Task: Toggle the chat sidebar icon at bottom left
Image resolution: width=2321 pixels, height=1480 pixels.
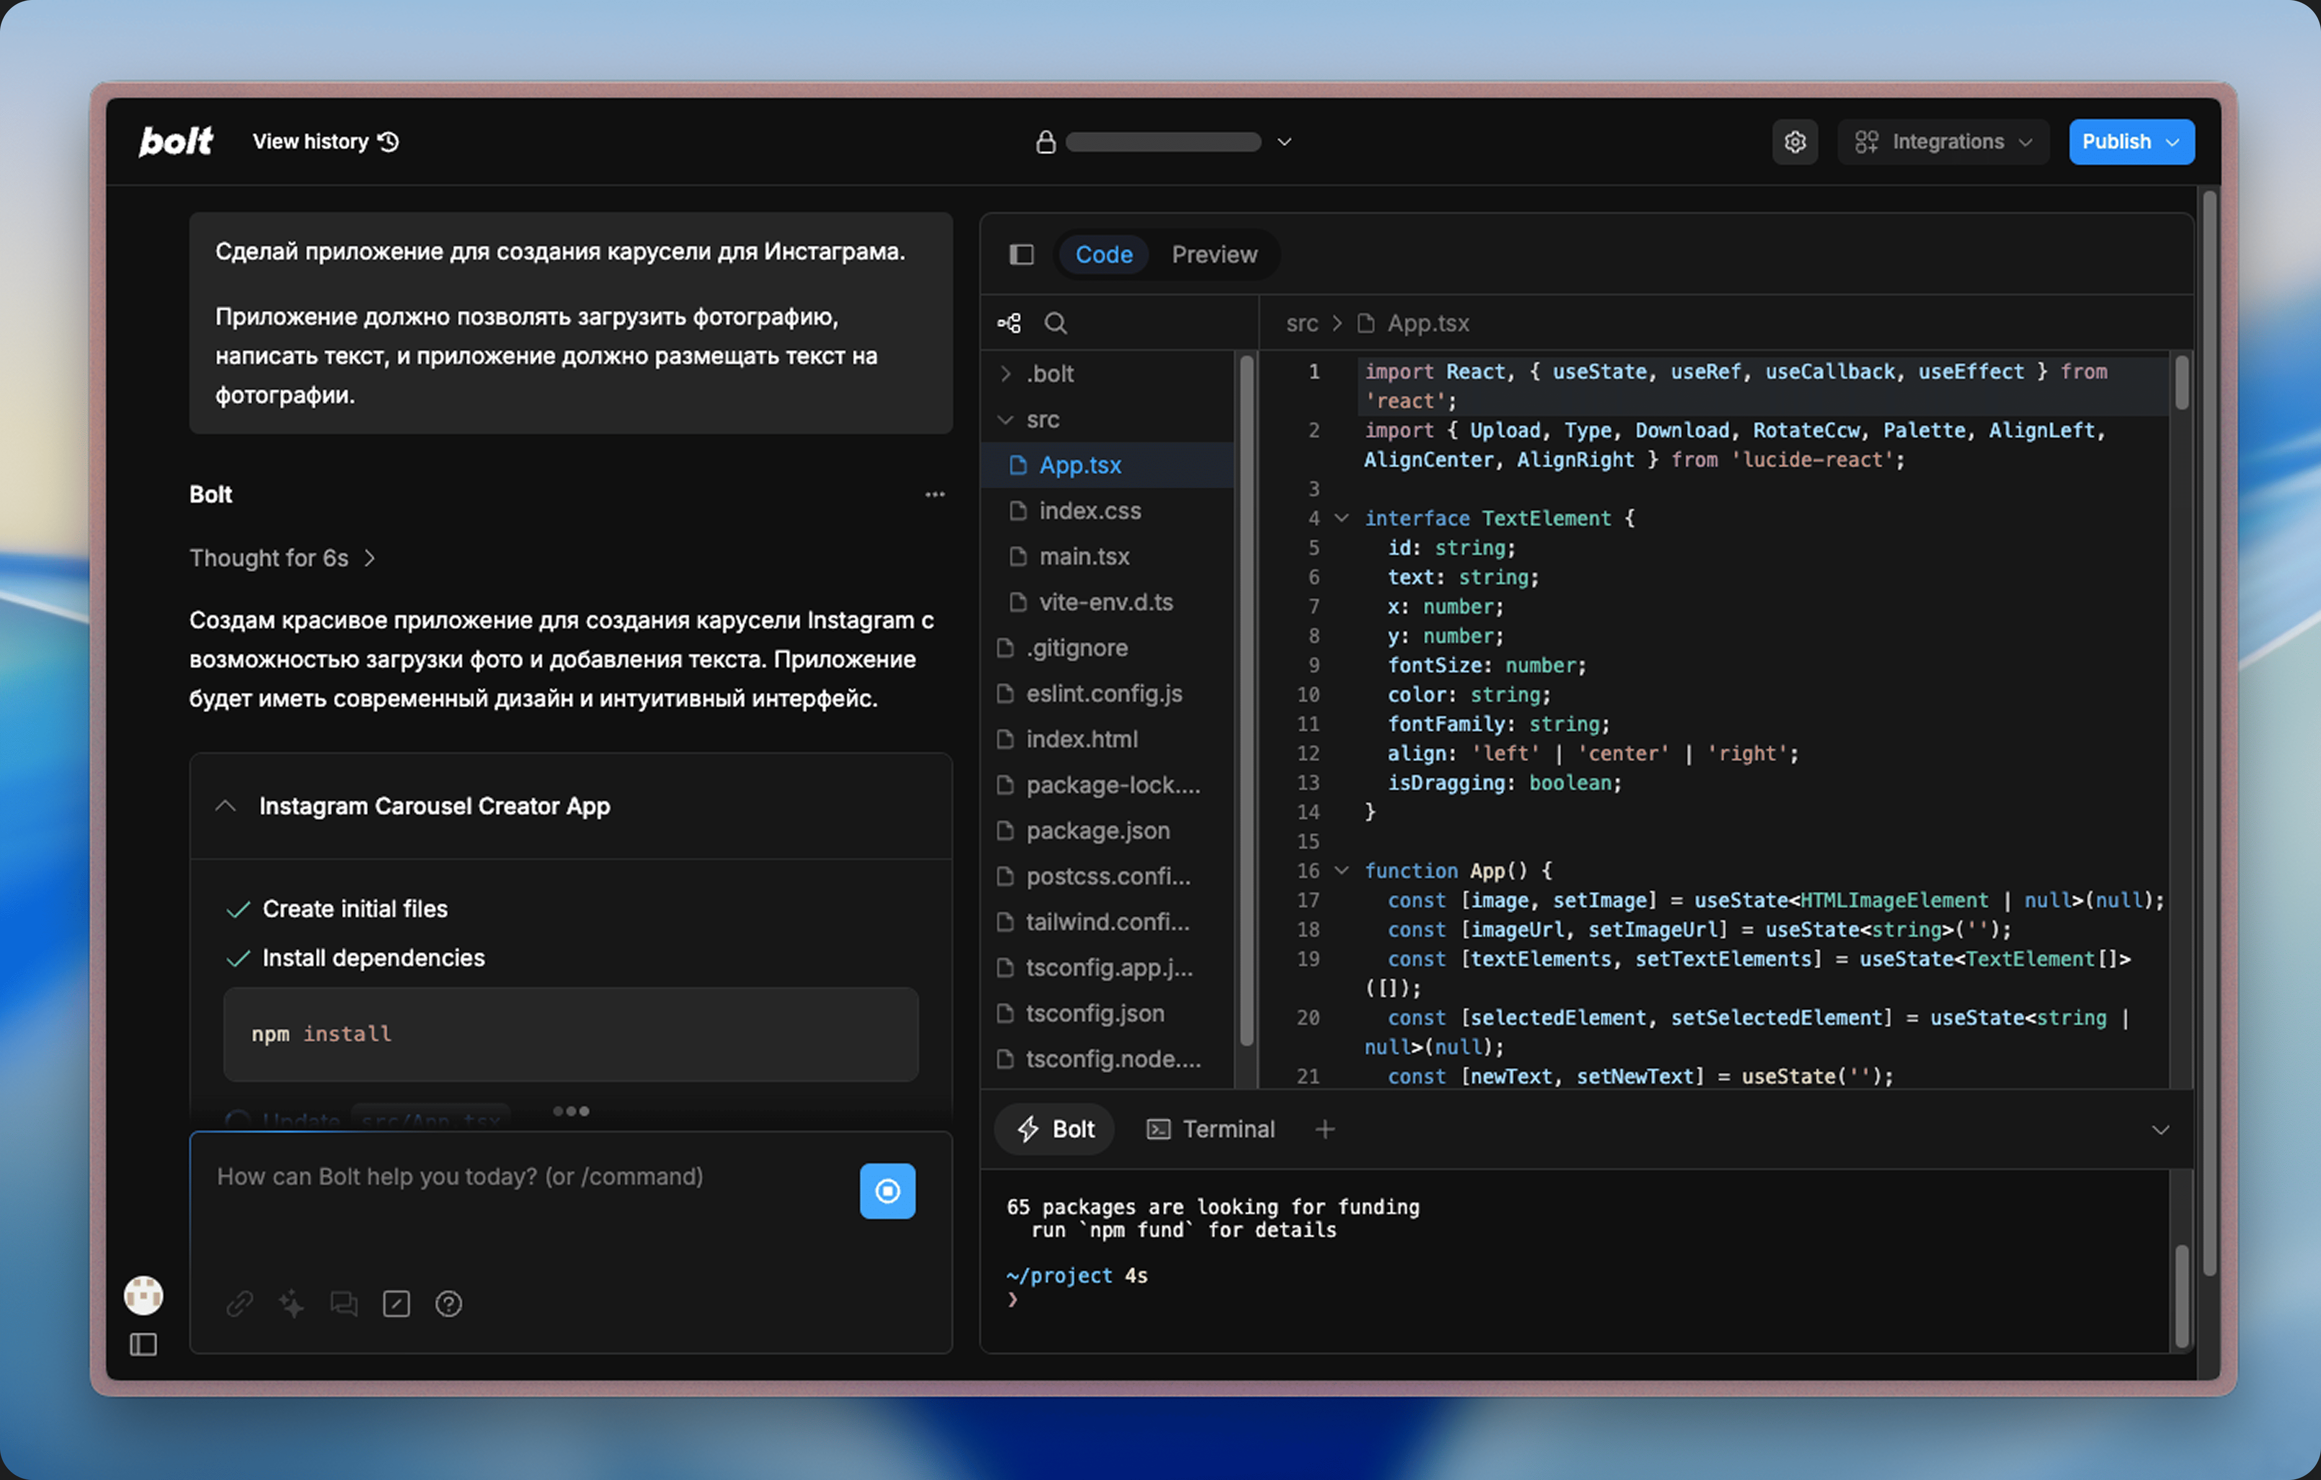Action: pos(144,1344)
